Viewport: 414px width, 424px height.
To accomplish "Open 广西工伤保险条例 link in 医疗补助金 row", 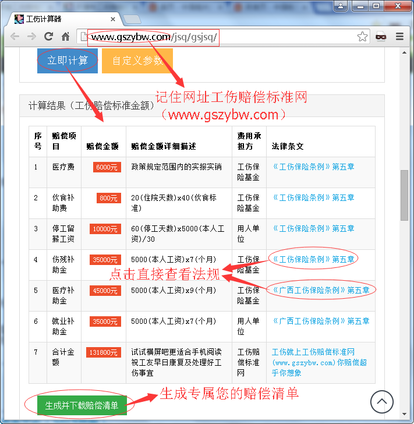I will click(321, 290).
